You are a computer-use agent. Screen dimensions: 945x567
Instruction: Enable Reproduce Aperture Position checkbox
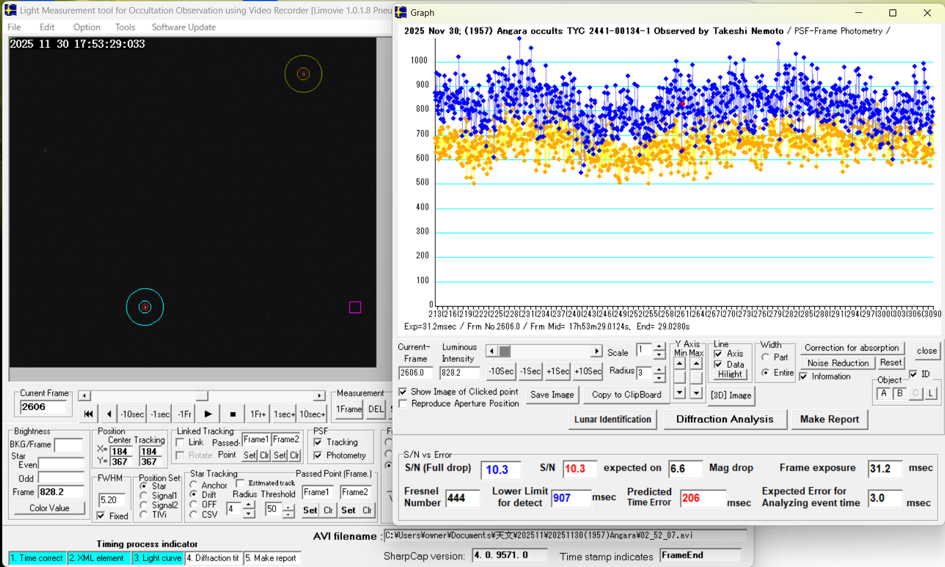[x=403, y=404]
